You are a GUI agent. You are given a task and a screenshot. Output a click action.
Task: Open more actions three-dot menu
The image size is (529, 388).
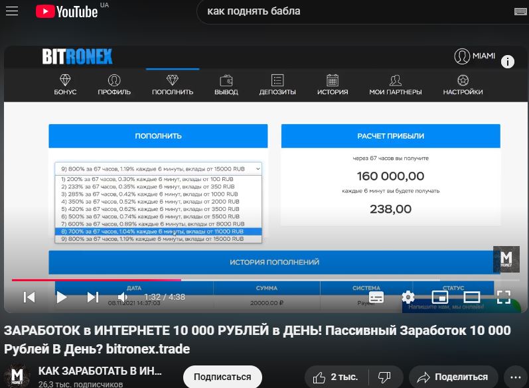pos(516,377)
